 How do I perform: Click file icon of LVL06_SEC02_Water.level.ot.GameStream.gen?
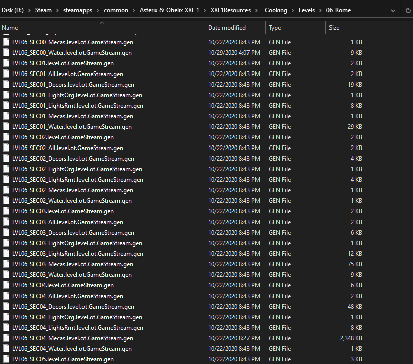(6, 201)
